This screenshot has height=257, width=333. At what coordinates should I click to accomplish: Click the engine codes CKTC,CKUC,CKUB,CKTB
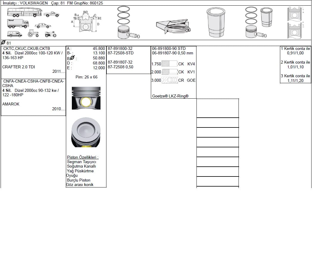click(x=27, y=48)
